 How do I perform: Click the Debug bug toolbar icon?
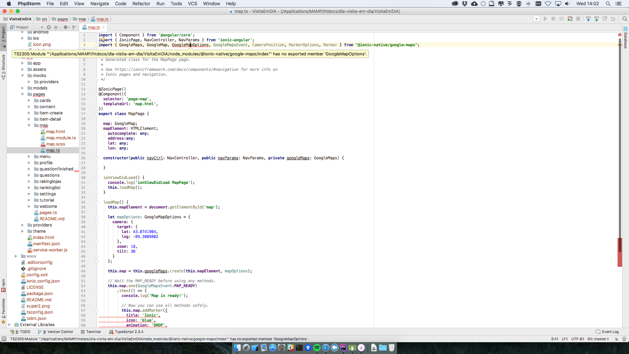(554, 19)
